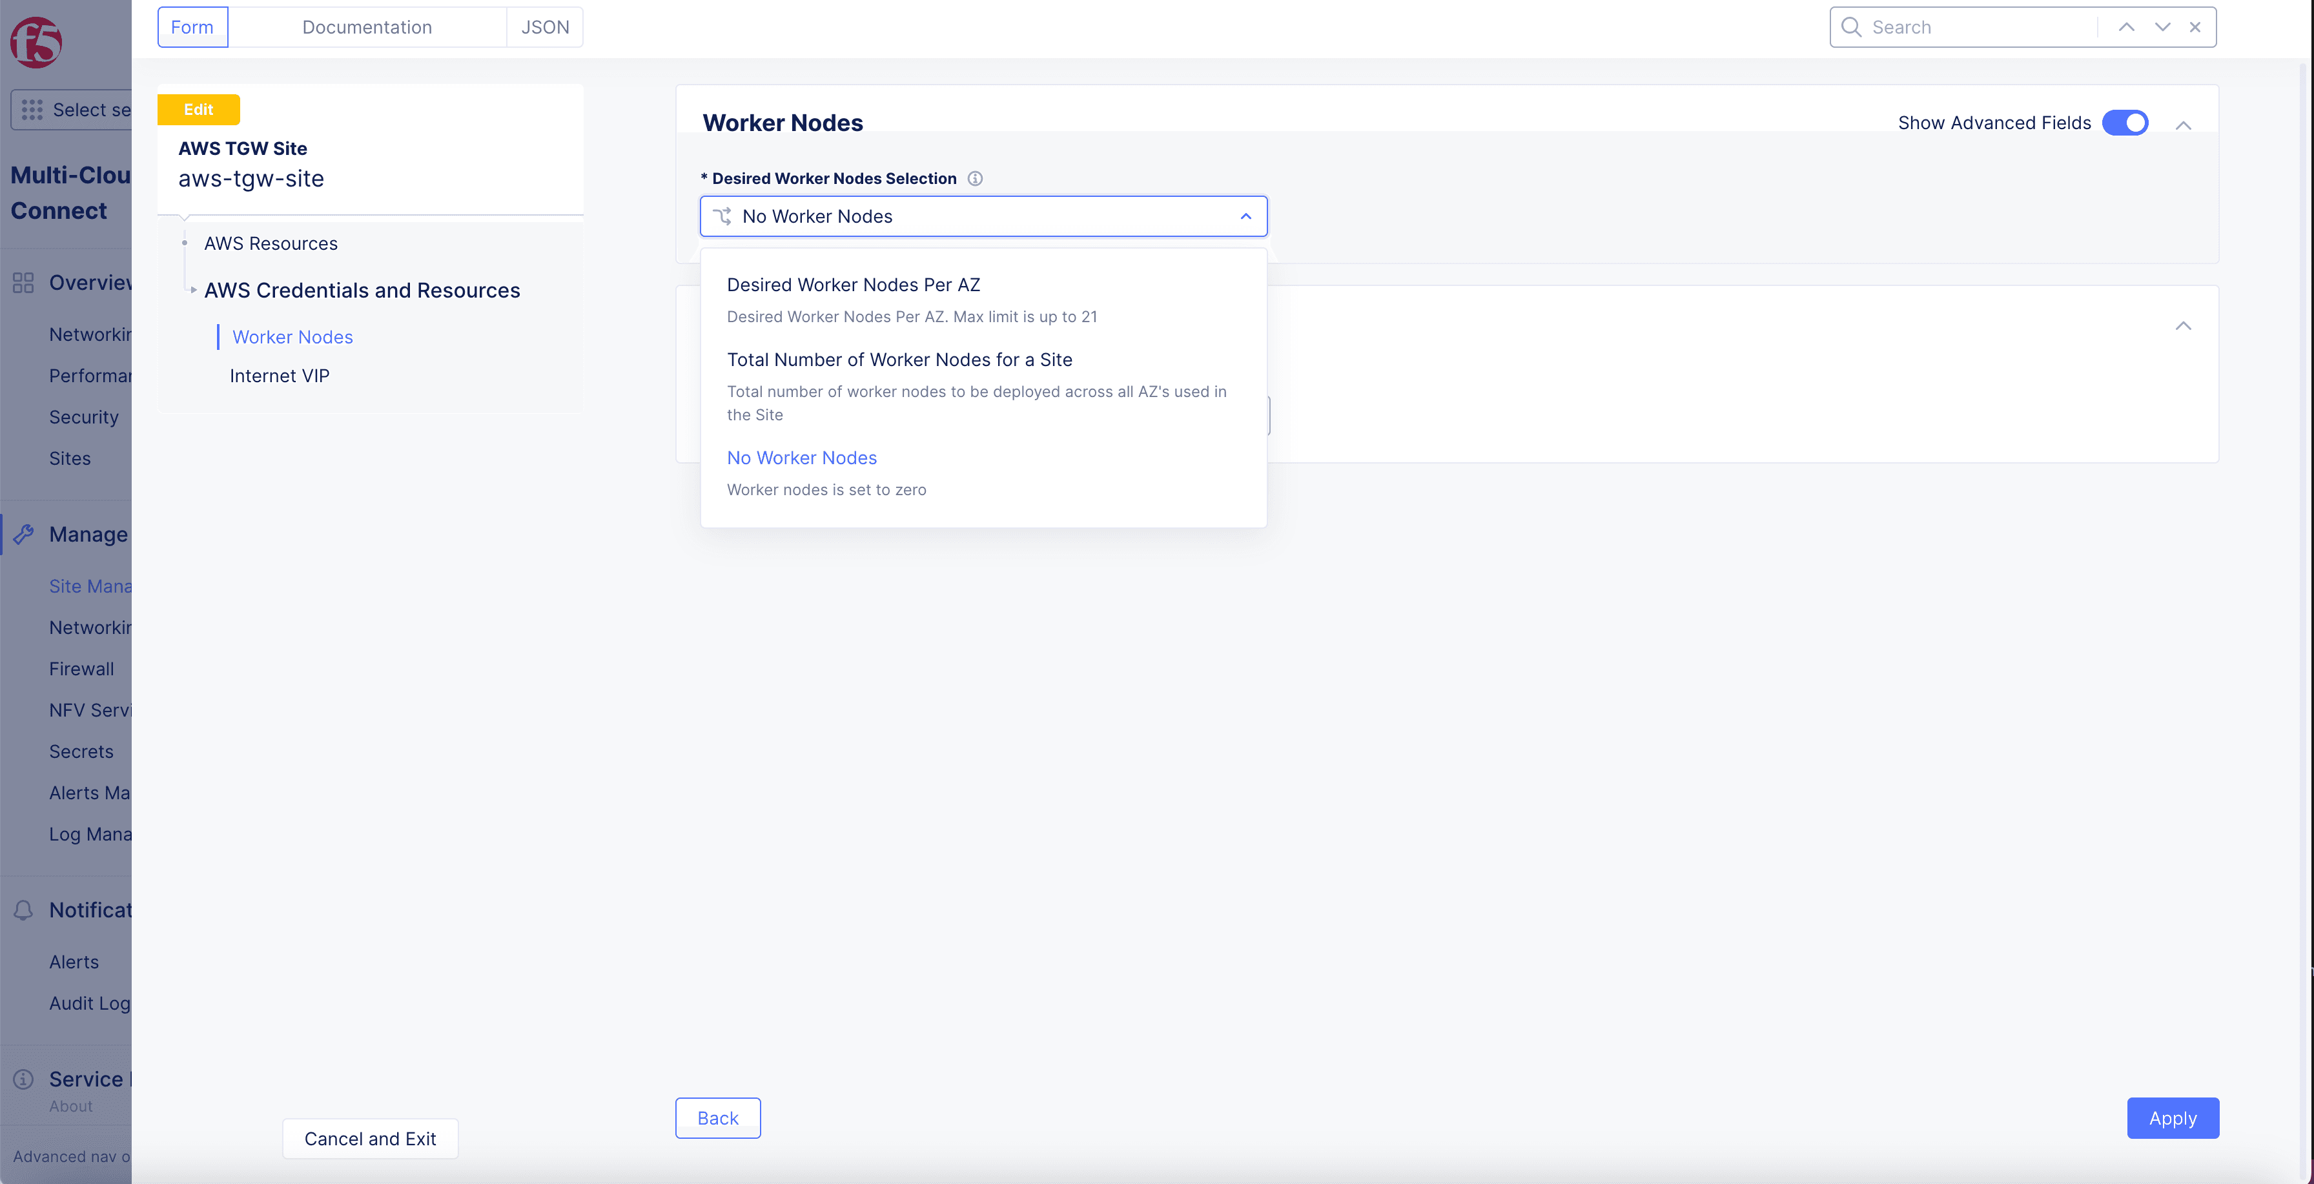Image resolution: width=2314 pixels, height=1184 pixels.
Task: Focus the Search input field
Action: pyautogui.click(x=1981, y=27)
